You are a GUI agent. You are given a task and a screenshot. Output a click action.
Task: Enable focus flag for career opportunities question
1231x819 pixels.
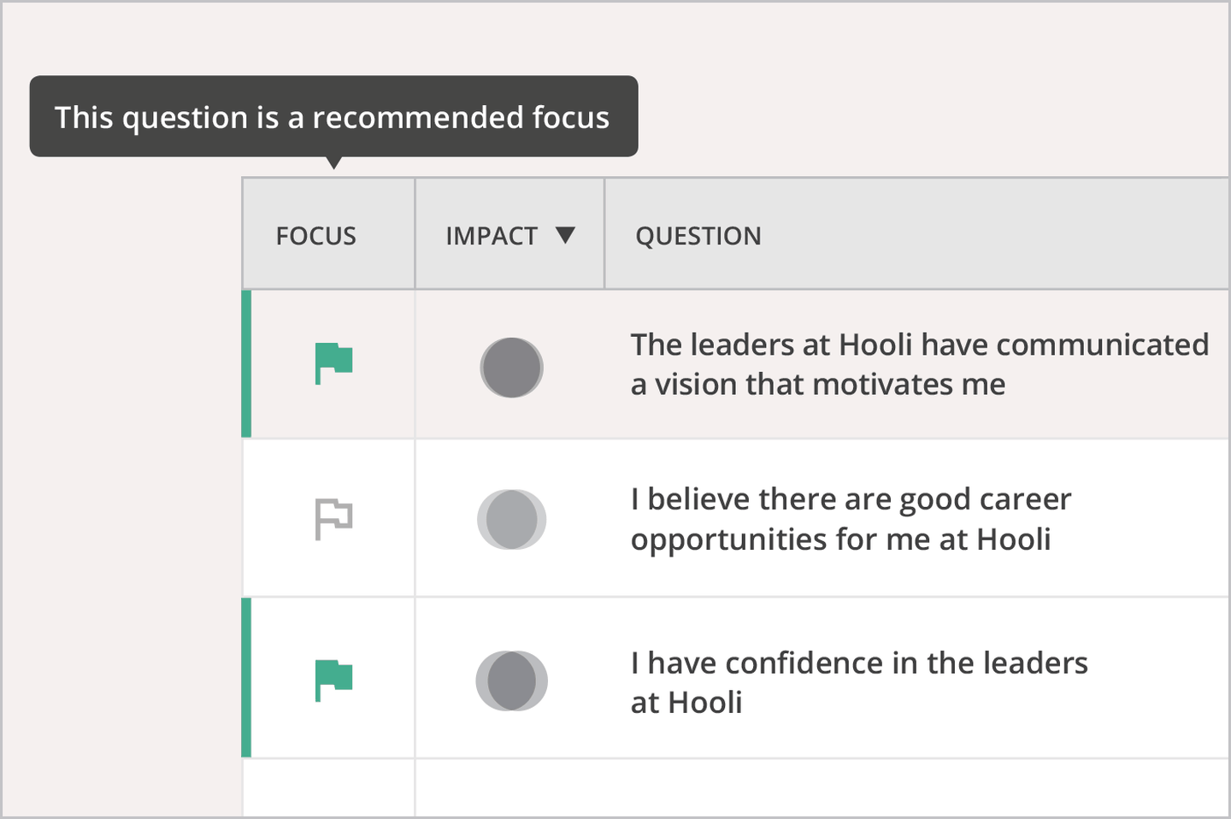[x=333, y=519]
